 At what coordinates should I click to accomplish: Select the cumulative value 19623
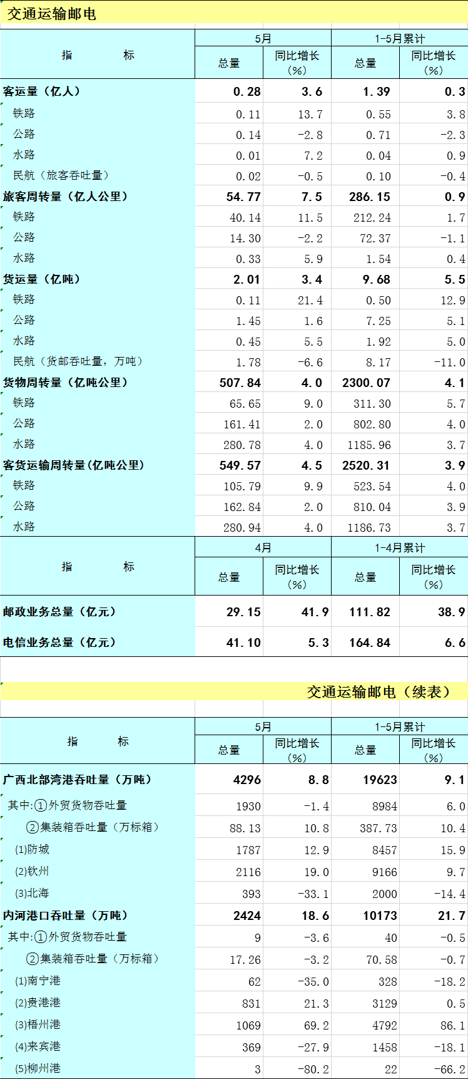tap(380, 780)
